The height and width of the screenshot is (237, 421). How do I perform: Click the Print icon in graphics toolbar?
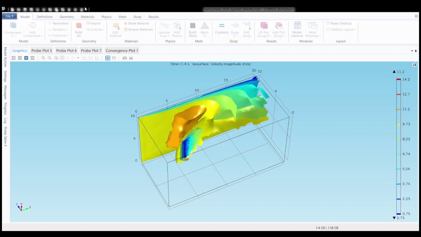pyautogui.click(x=131, y=58)
